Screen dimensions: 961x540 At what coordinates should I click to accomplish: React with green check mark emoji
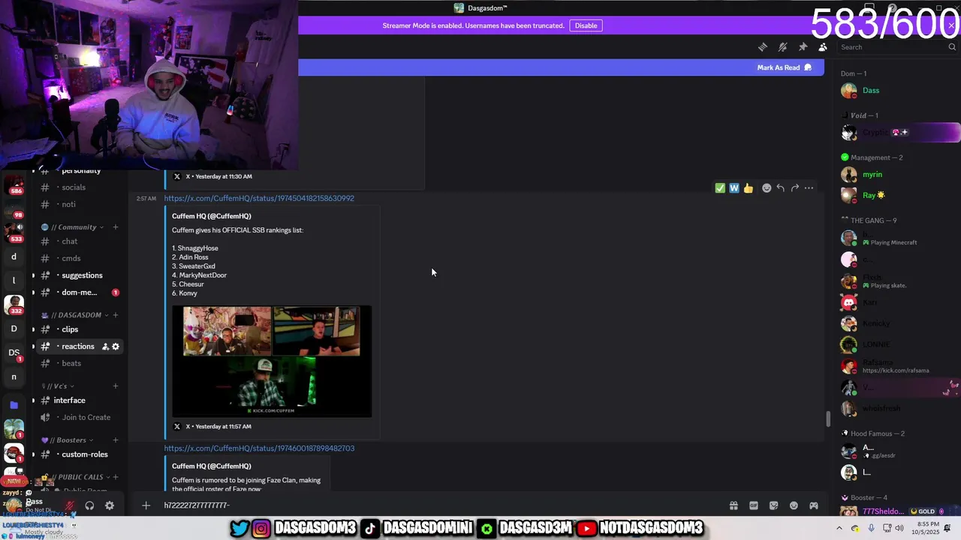(x=720, y=188)
